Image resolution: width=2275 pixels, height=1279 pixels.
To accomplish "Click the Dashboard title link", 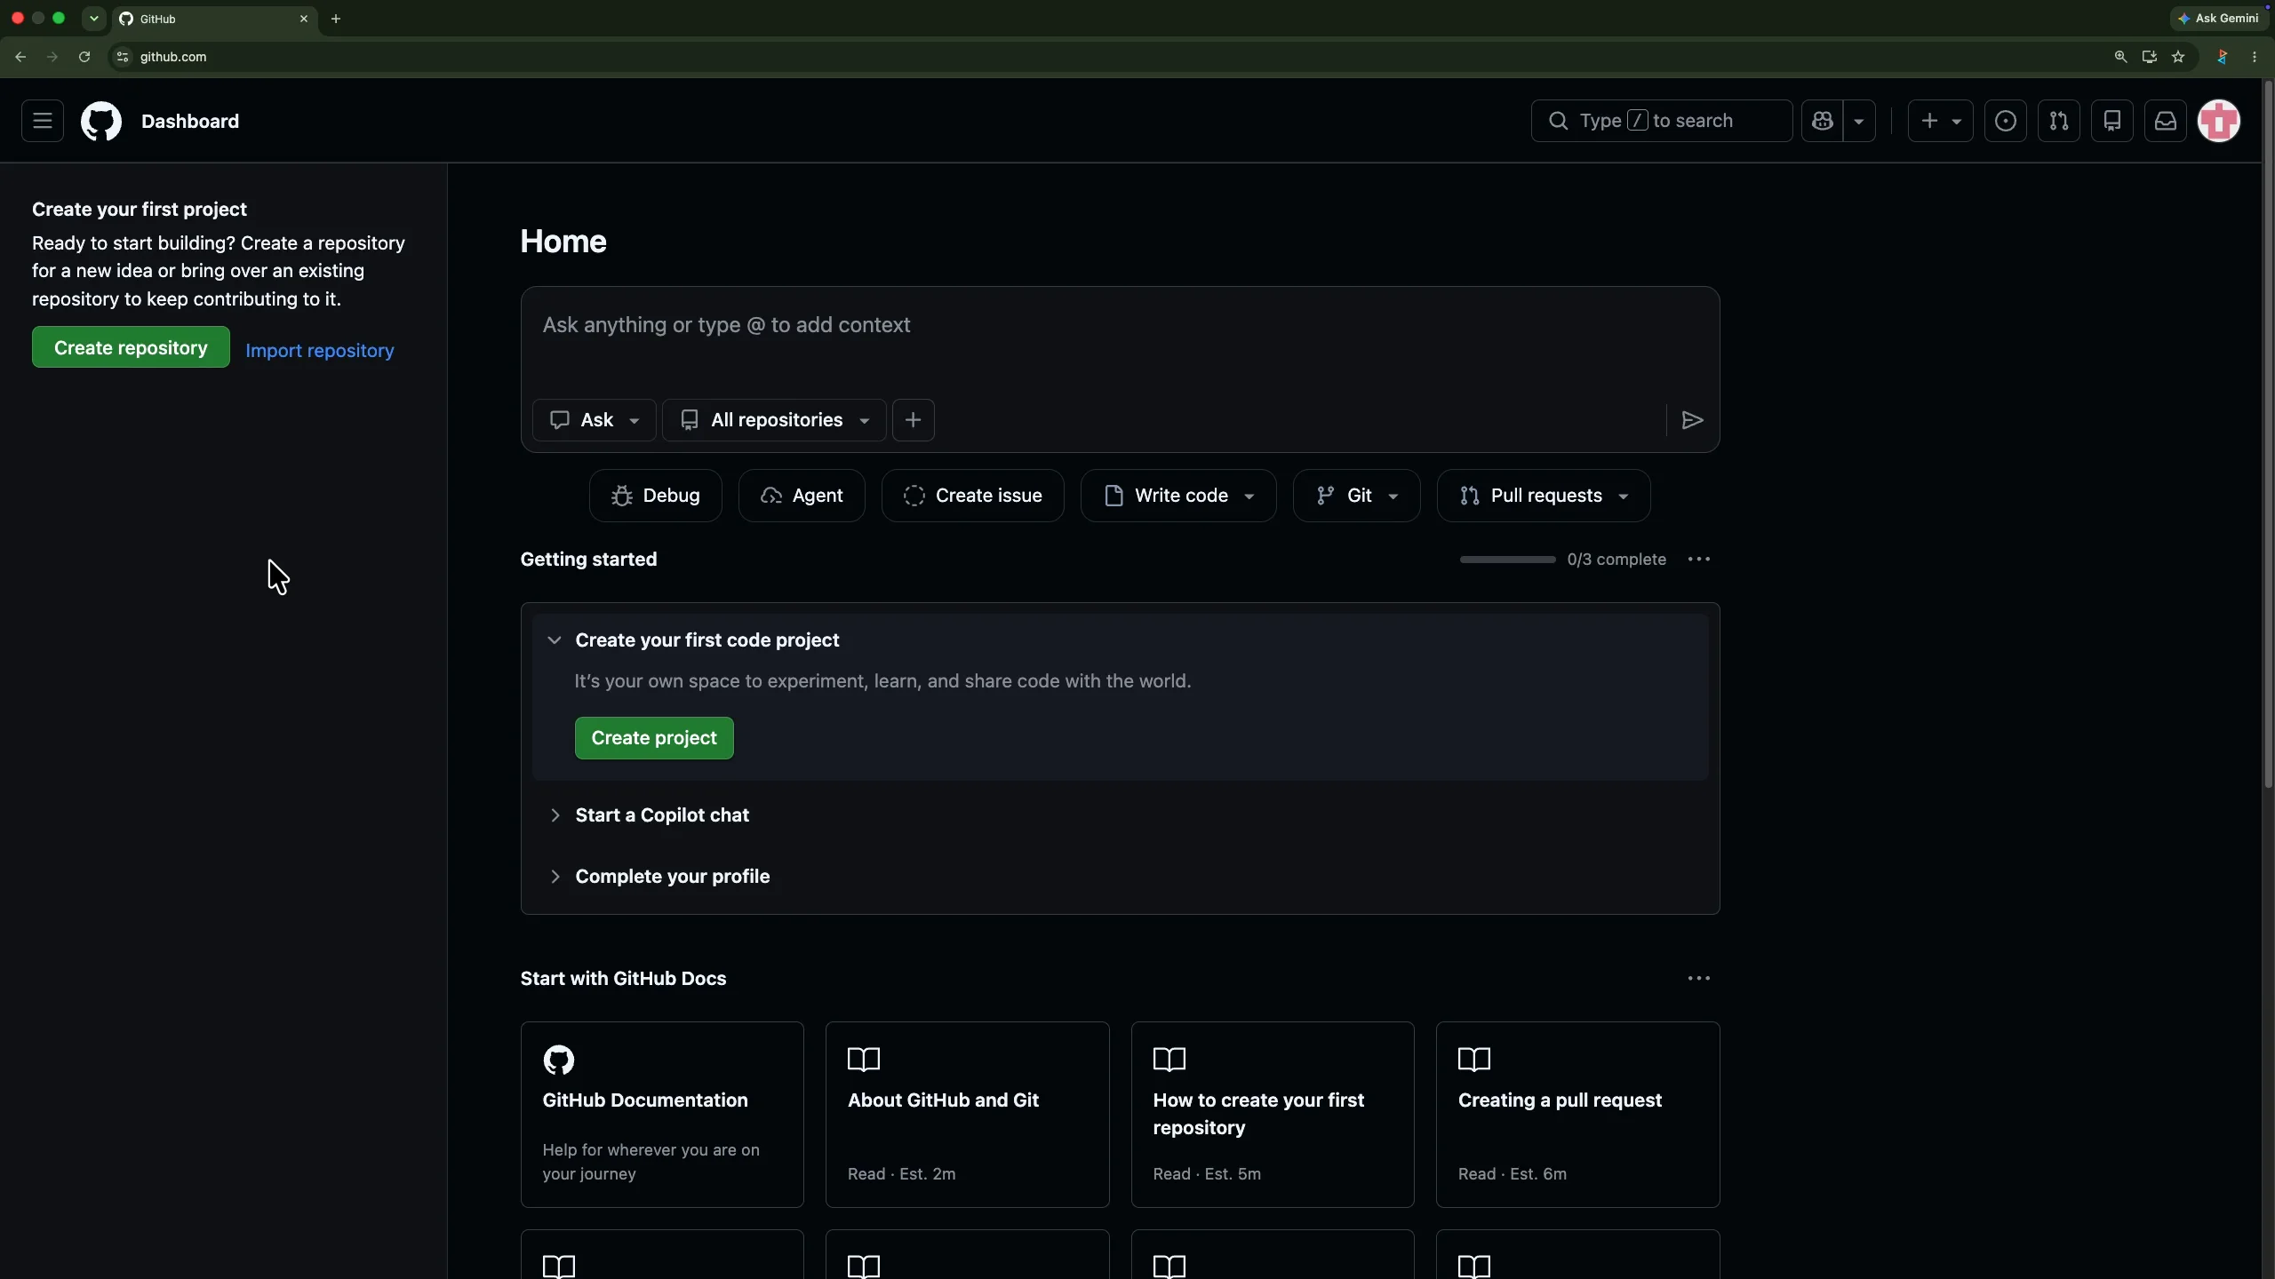I will coord(190,121).
